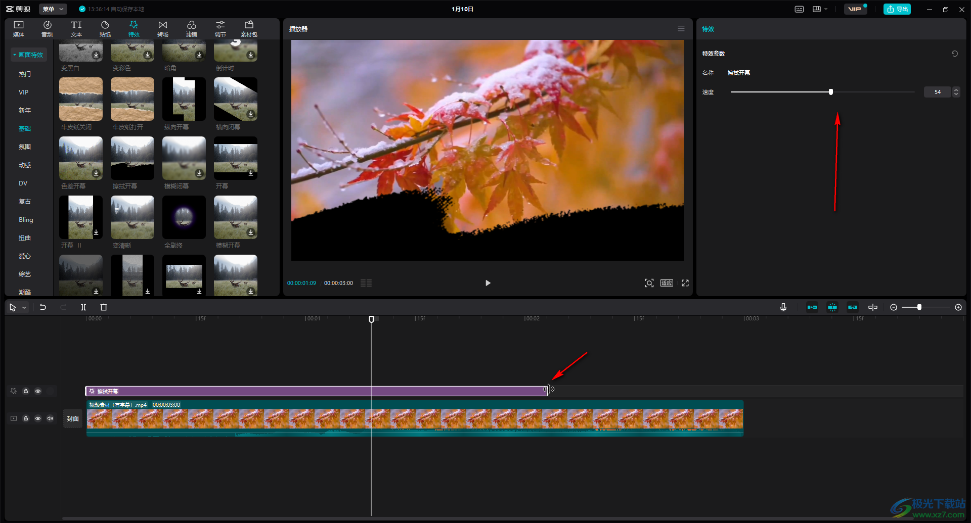Open the 音频 (Audio) tab
Viewport: 971px width, 523px height.
47,29
